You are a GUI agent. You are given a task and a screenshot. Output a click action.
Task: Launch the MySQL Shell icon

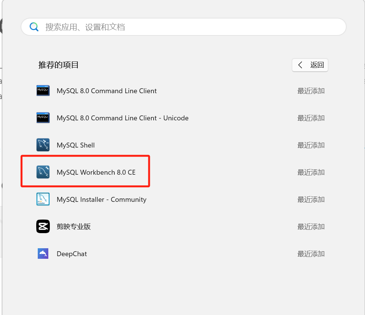pos(43,145)
